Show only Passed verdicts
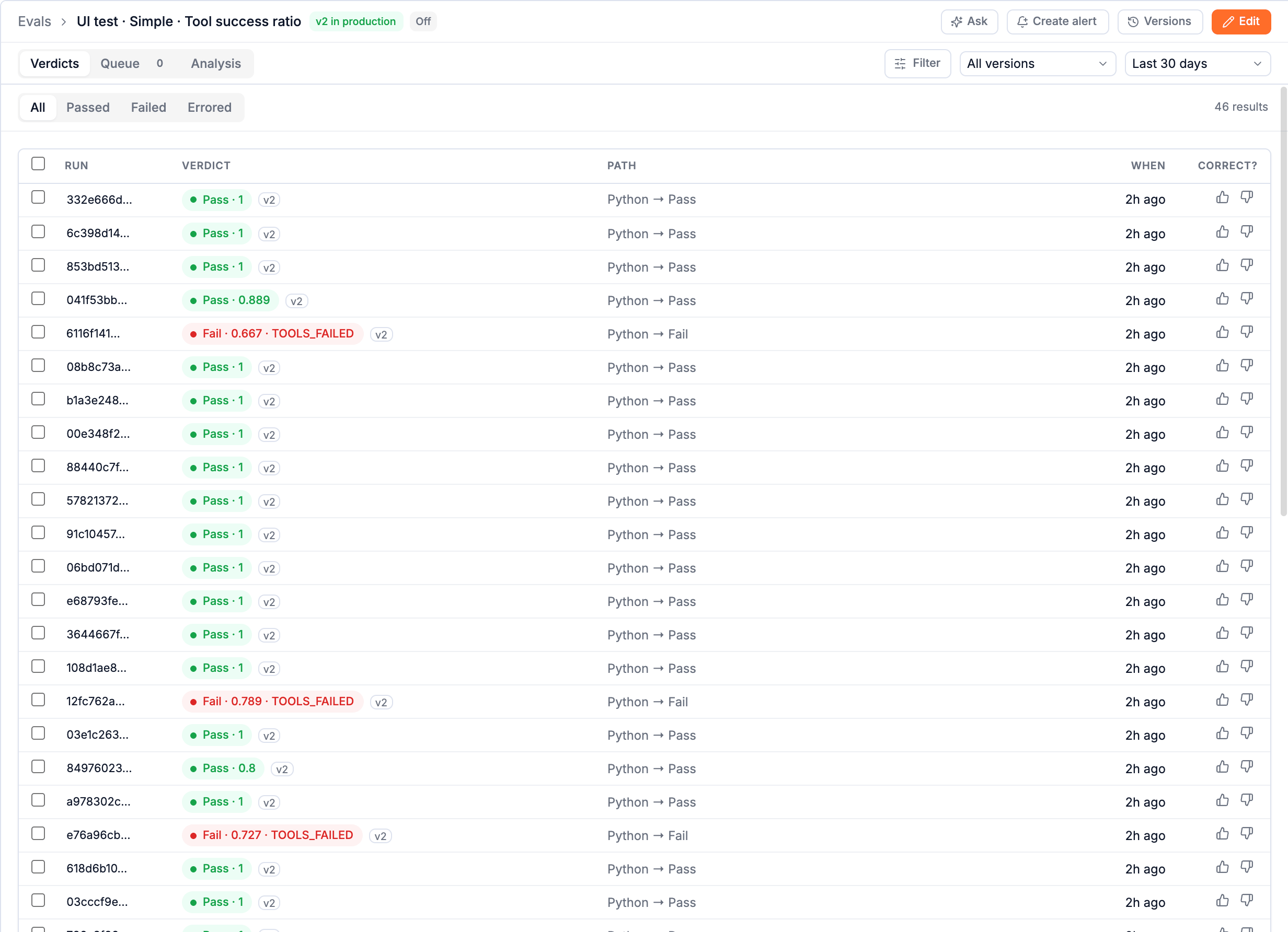1288x932 pixels. [x=88, y=107]
